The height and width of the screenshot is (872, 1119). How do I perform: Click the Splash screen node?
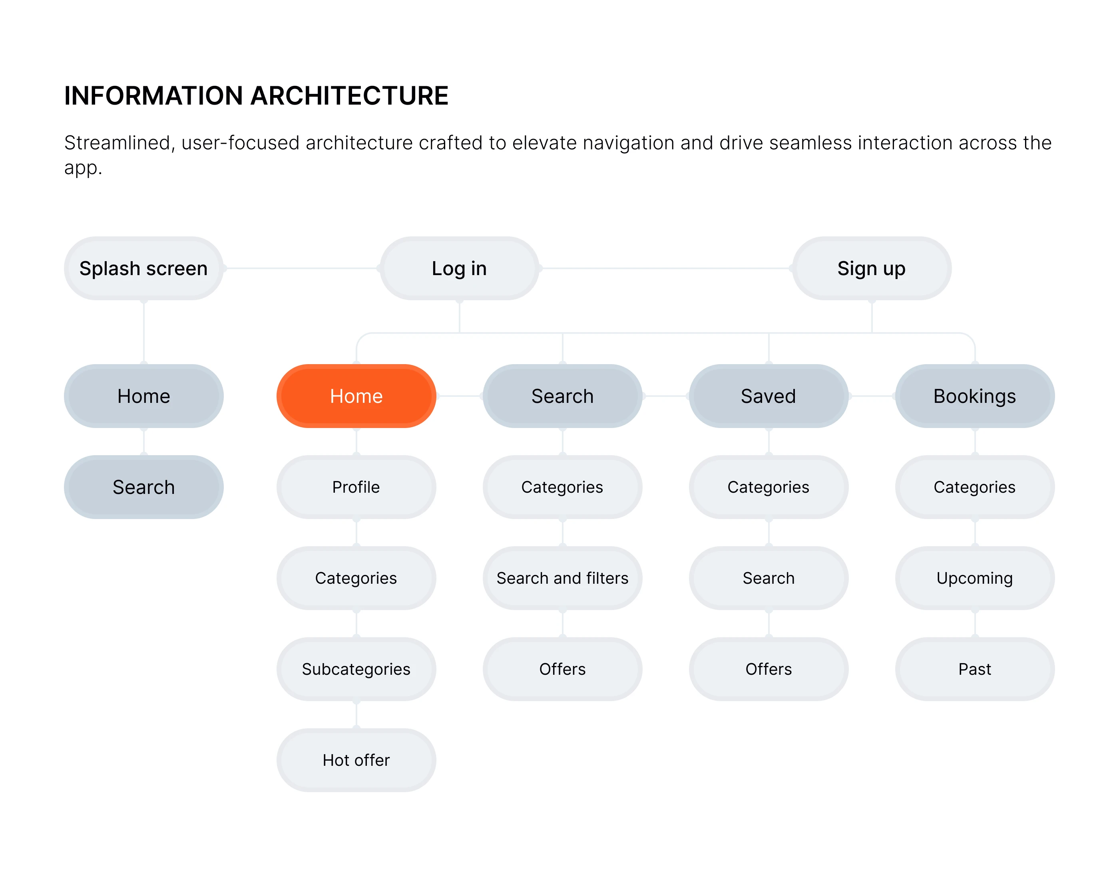(x=143, y=268)
